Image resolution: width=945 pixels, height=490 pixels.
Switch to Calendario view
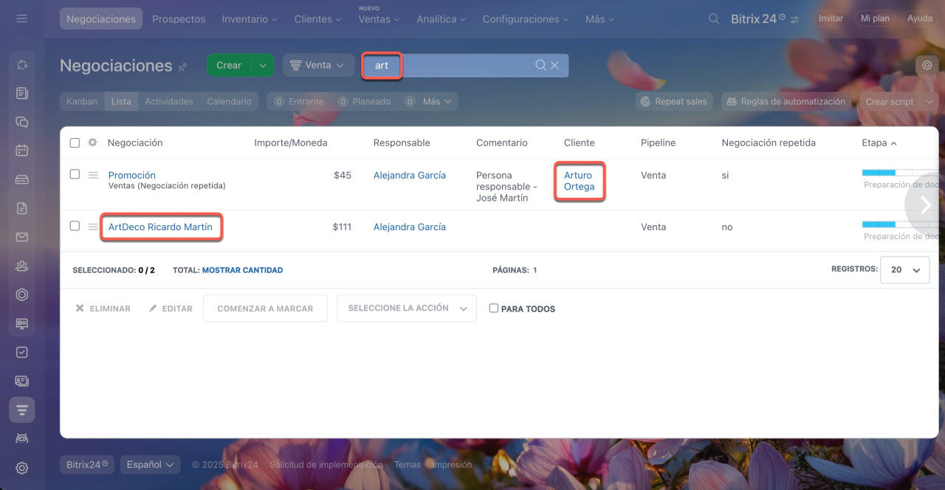(x=229, y=102)
